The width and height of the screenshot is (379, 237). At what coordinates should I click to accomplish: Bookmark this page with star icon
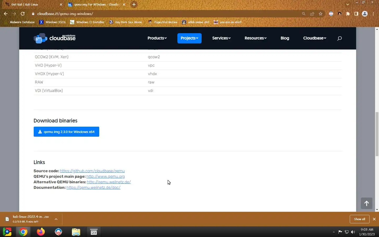click(x=321, y=14)
